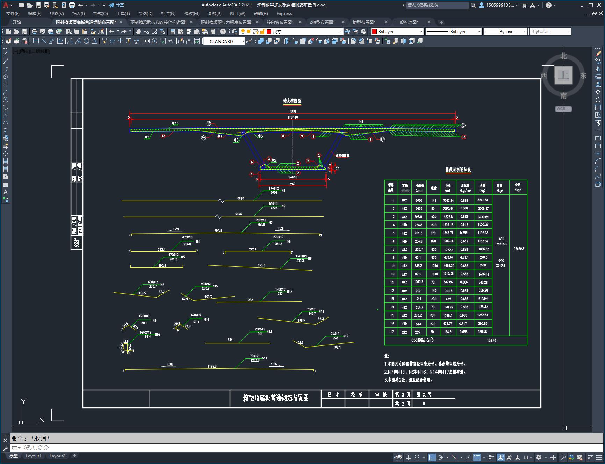Viewport: 605px width, 464px height.
Task: Switch to the 转向块布置图 drawing tab
Action: click(x=280, y=22)
